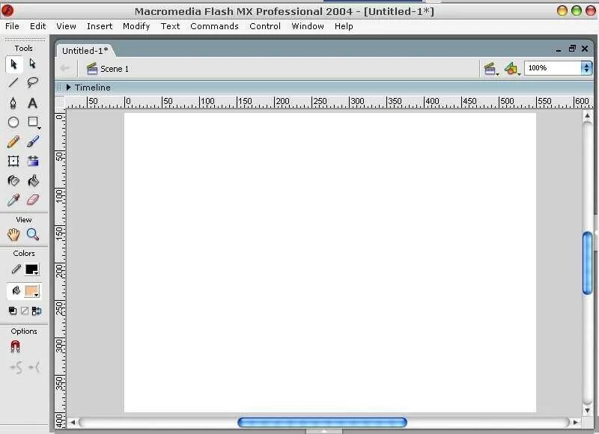
Task: Select the Subselection tool
Action: pos(33,64)
